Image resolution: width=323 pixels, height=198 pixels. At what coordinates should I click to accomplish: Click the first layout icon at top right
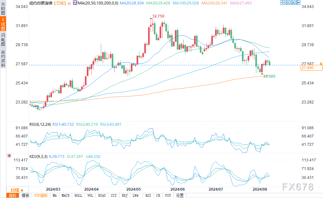282,3
